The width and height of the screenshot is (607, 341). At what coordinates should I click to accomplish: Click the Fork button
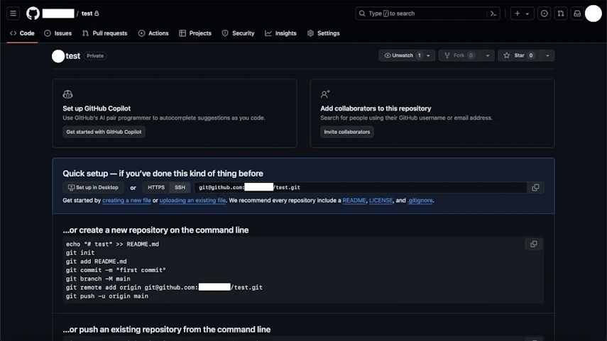(459, 56)
